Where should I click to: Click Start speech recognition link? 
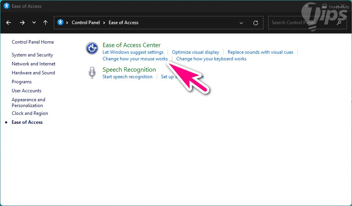(x=127, y=77)
